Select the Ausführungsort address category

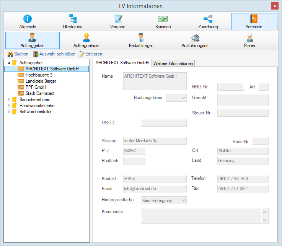pos(195,40)
